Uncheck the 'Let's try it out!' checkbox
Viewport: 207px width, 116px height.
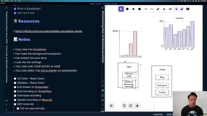pos(15,13)
